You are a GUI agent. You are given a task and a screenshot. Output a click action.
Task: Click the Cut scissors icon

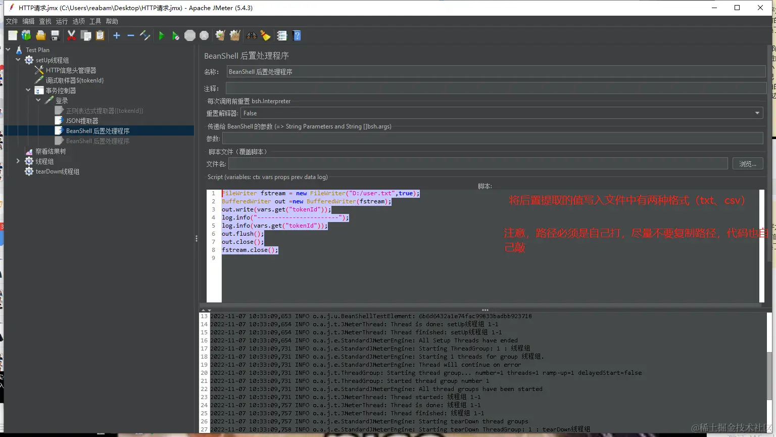[x=71, y=35]
